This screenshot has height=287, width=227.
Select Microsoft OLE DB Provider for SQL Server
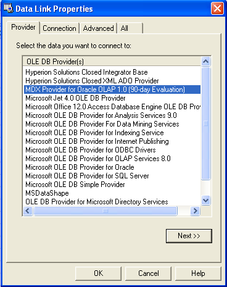(87, 176)
